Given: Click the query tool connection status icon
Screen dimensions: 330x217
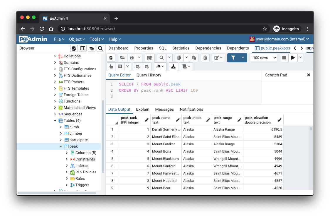Looking at the screenshot, I should coord(111,58).
